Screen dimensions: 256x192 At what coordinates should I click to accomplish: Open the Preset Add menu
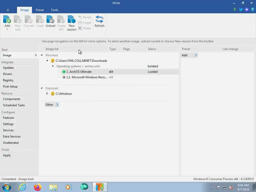tap(189, 55)
